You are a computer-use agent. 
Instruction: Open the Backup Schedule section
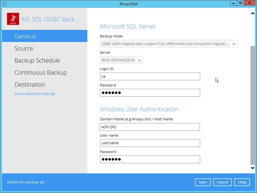point(37,60)
